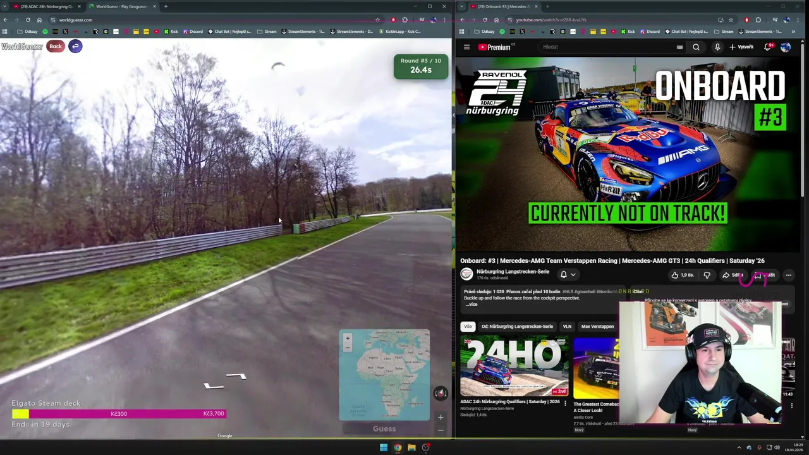
Task: Open YouTube account avatar menu
Action: coord(785,47)
